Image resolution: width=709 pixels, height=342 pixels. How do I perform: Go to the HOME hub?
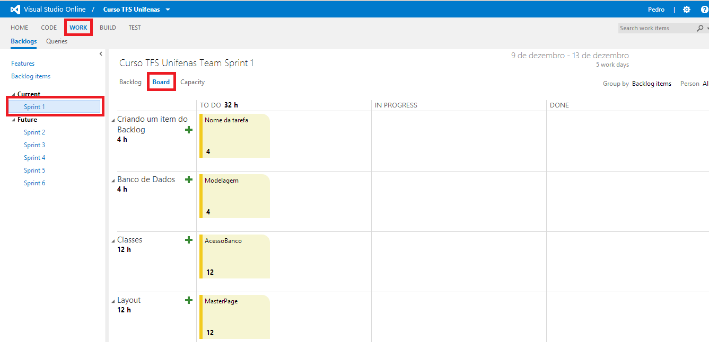coord(20,28)
